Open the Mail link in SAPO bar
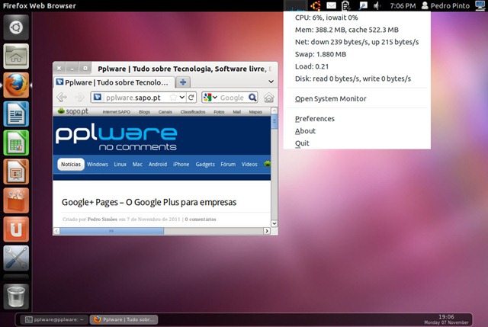 click(237, 112)
